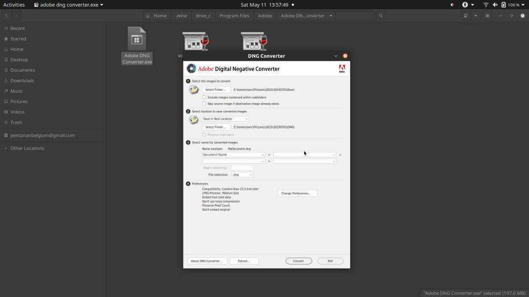
Task: Enable Include images contained within subfolders
Action: (204, 97)
